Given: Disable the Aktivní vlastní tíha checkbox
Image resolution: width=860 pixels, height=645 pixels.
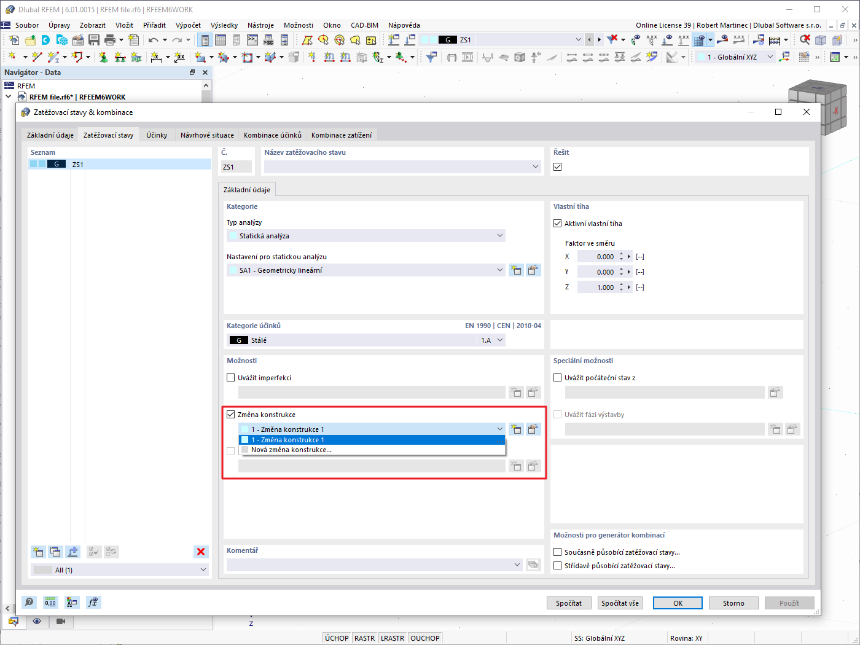Looking at the screenshot, I should pyautogui.click(x=557, y=223).
